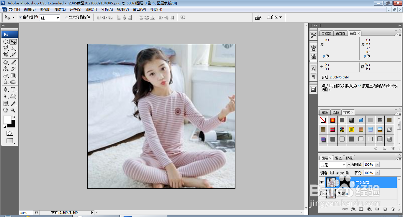Open the auto-select 组 dropdown
The height and width of the screenshot is (217, 403).
(x=50, y=18)
